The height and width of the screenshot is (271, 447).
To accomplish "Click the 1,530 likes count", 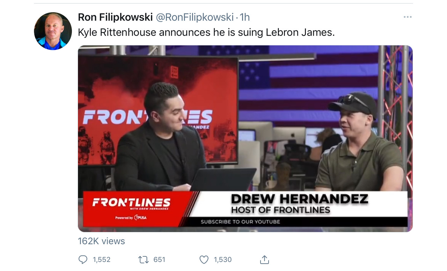I will coord(223,259).
